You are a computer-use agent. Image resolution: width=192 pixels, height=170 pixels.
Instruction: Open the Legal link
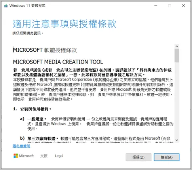coord(59,156)
